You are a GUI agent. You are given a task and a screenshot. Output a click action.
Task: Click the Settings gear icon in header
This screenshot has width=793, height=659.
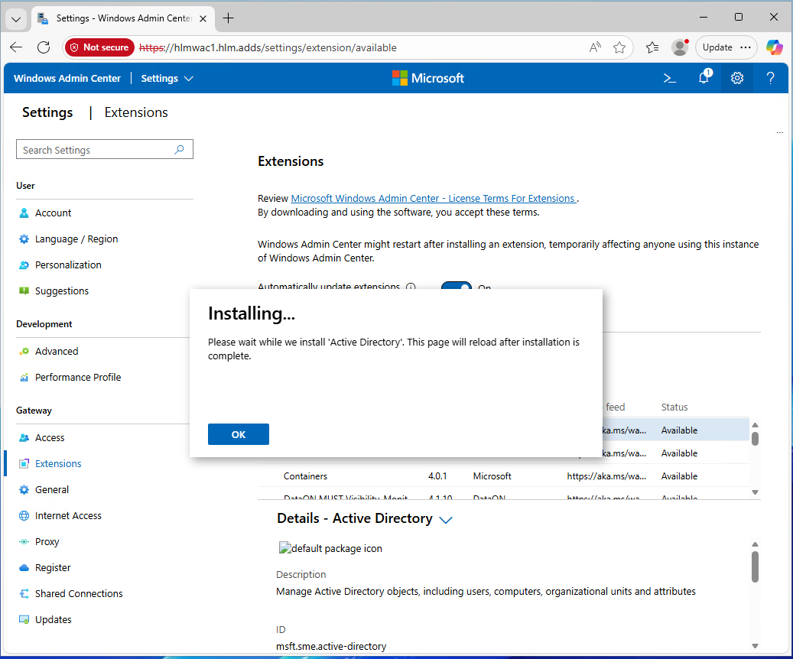point(737,78)
